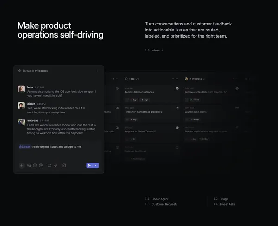This screenshot has width=278, height=226.
Task: Click the Performance label on Optimize load times
Action: (138, 159)
